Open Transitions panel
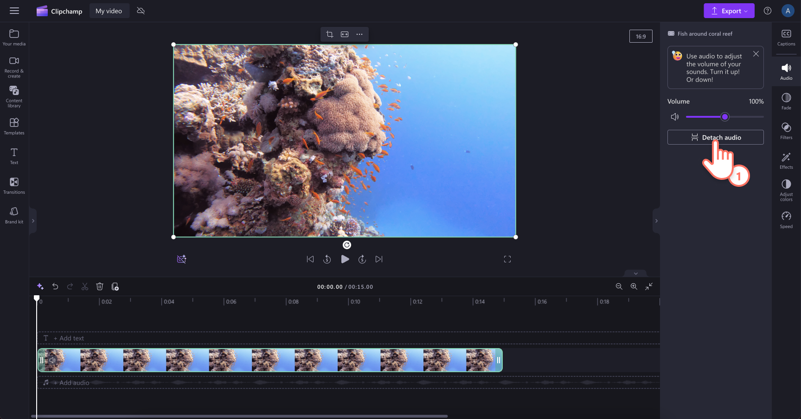This screenshot has height=419, width=801. [14, 185]
